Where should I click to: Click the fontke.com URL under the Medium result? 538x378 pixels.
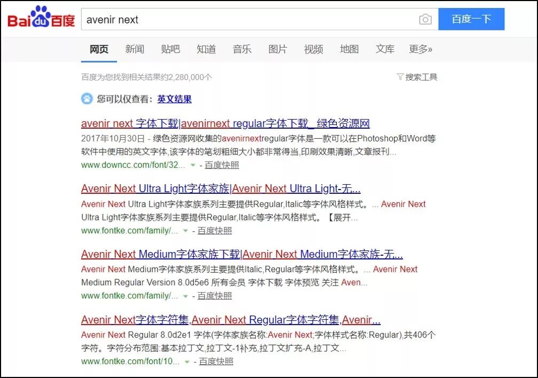point(130,296)
